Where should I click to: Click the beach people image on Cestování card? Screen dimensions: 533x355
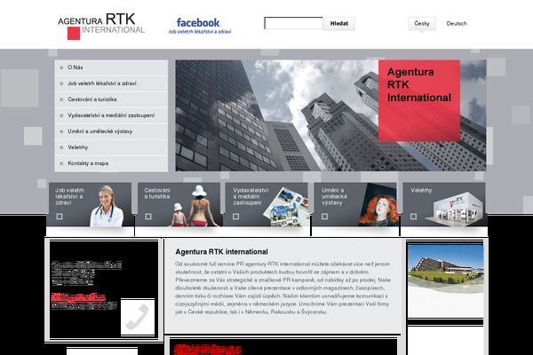tap(194, 206)
